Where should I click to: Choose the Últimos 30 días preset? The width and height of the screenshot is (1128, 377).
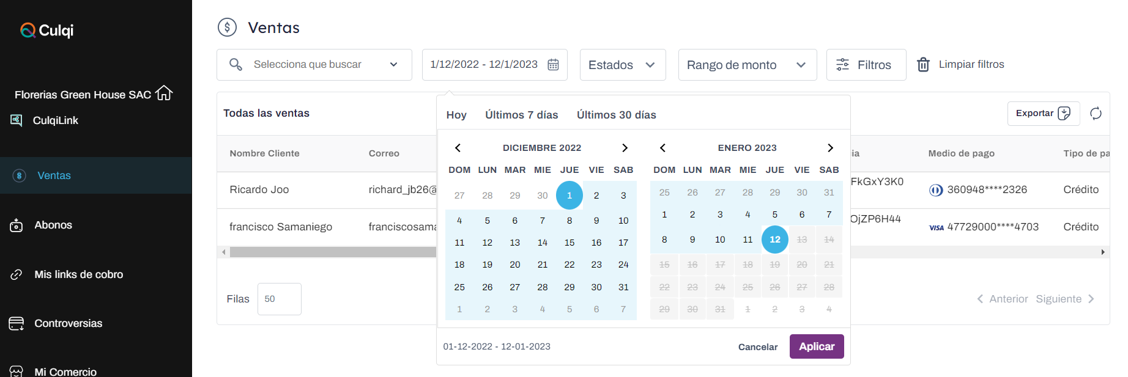coord(616,115)
